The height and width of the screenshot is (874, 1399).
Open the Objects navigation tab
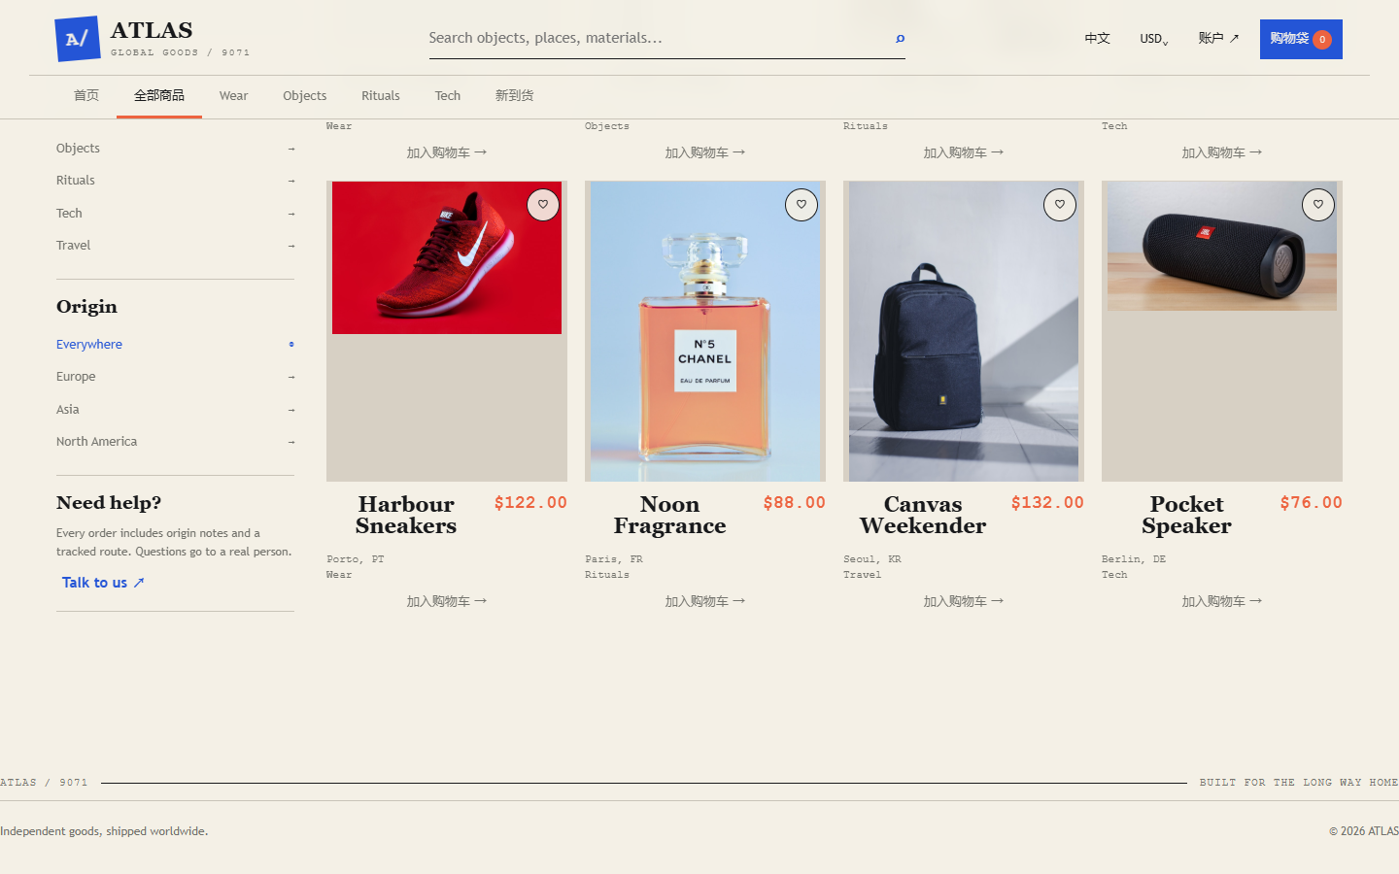click(x=305, y=95)
